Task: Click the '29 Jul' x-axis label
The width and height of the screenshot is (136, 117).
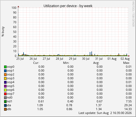Action: (73, 59)
